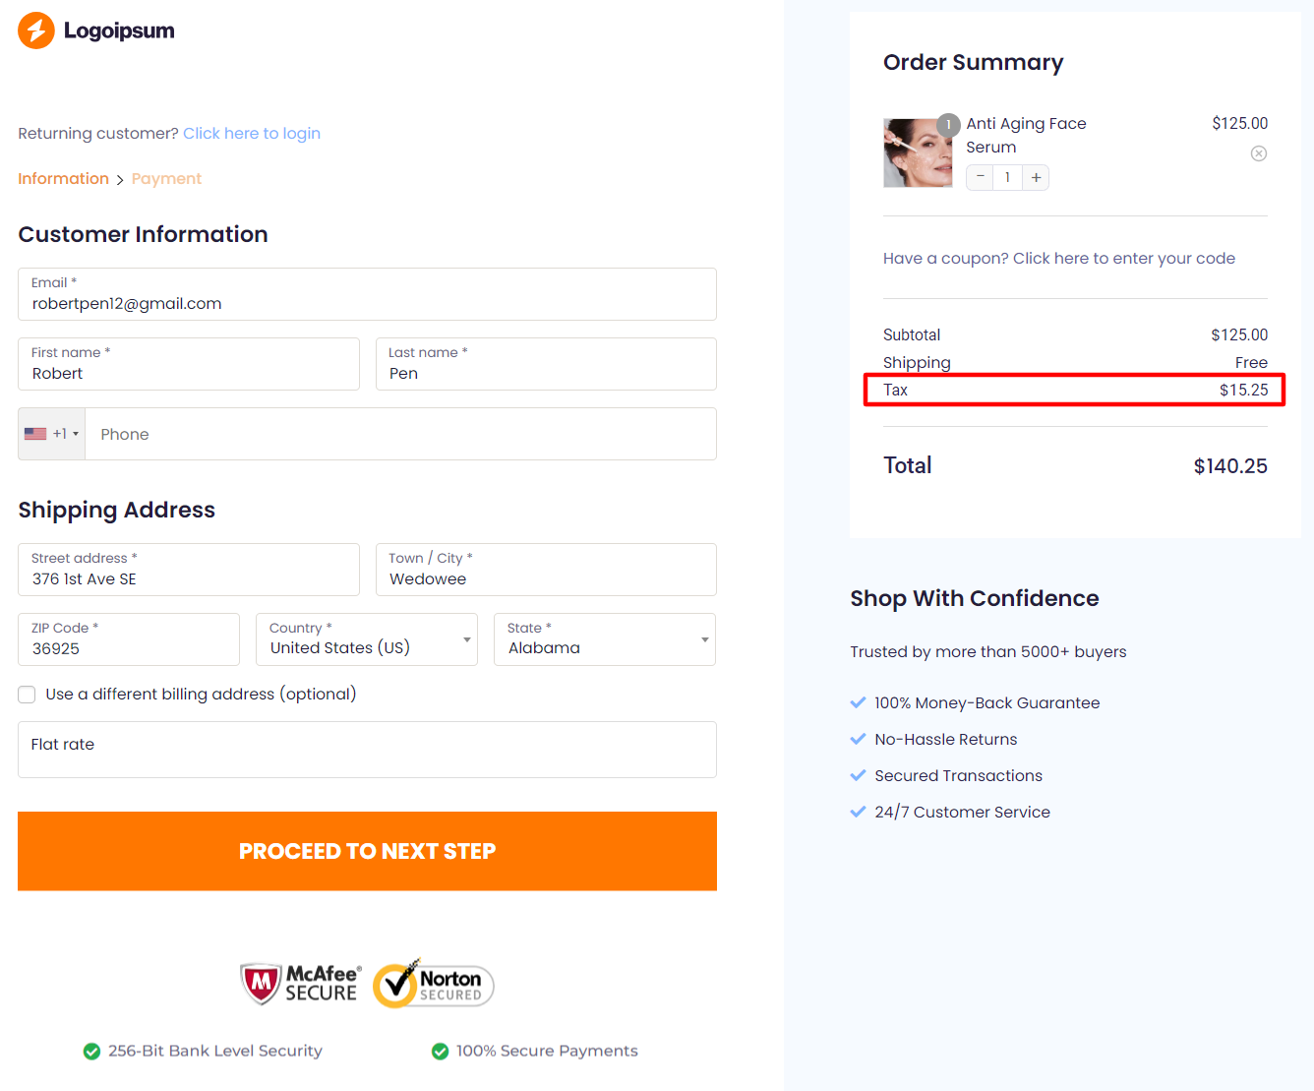Click the login link for returning customers
The width and height of the screenshot is (1314, 1091).
pos(252,133)
